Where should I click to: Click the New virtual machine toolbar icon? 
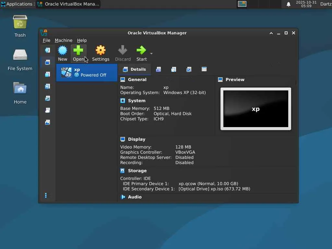click(x=63, y=50)
